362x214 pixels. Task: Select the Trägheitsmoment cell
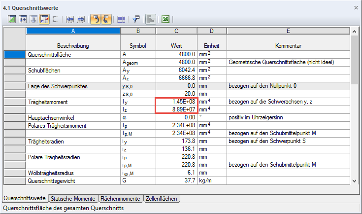click(73, 102)
